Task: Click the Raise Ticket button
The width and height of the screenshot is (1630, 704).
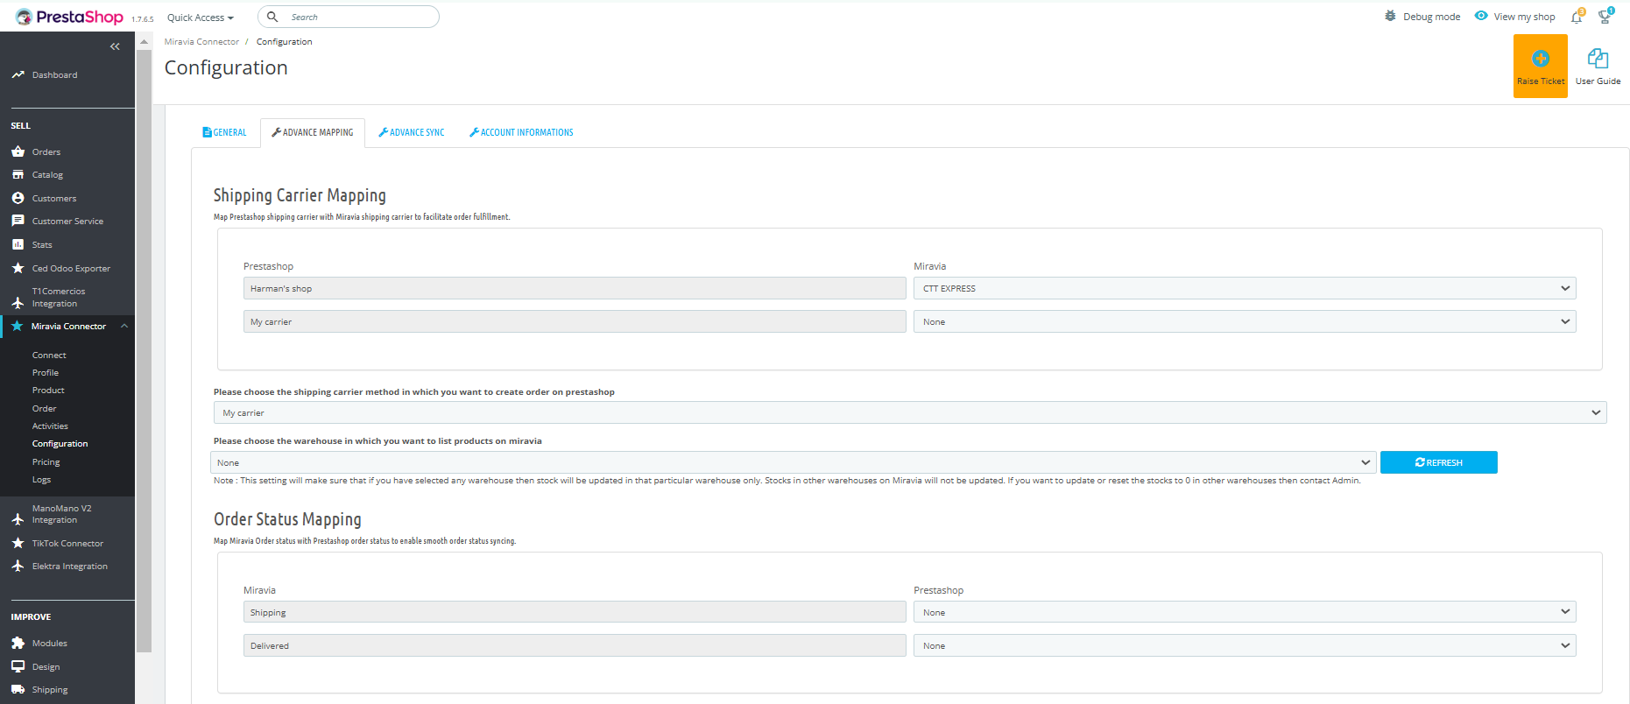Action: click(1541, 67)
